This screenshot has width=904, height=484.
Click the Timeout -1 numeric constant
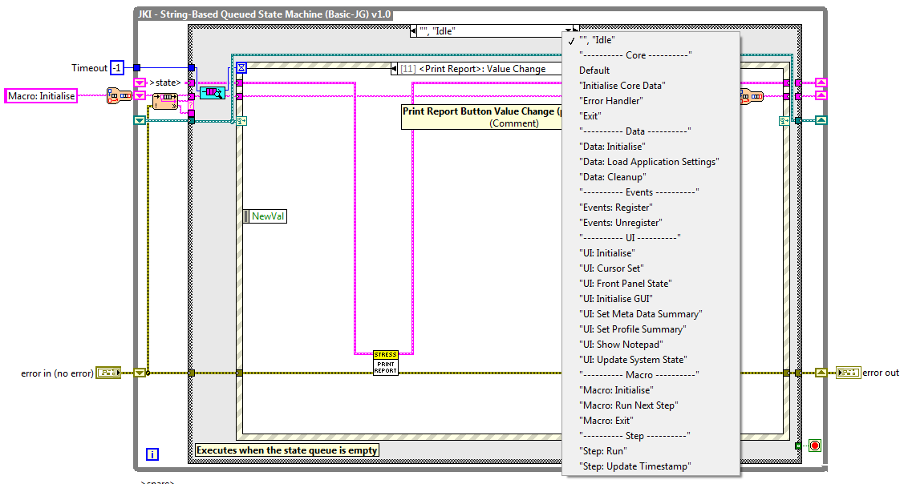[117, 68]
